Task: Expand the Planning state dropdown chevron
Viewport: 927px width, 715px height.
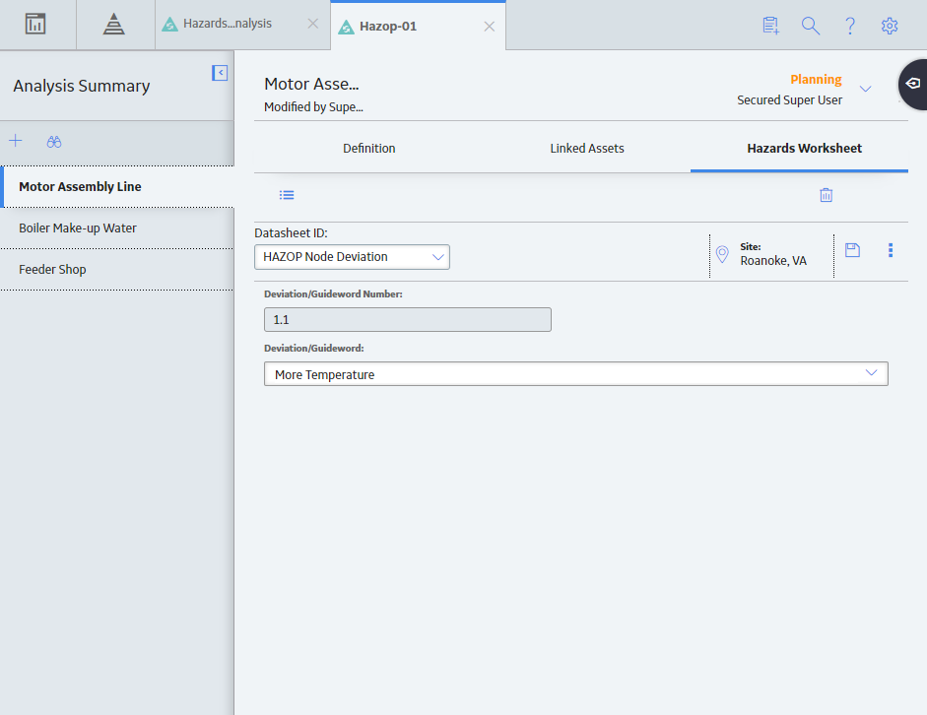Action: tap(866, 89)
